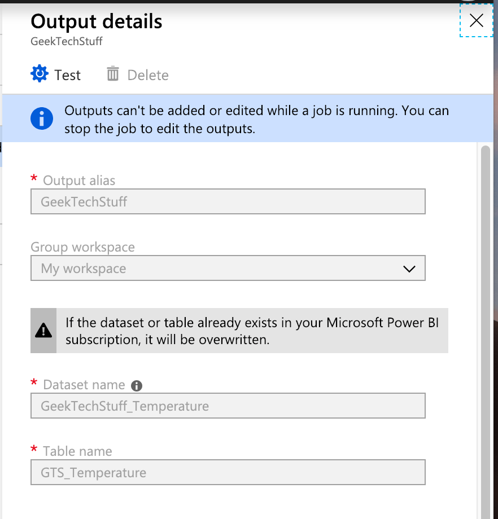Click the Test gear icon

pyautogui.click(x=38, y=74)
